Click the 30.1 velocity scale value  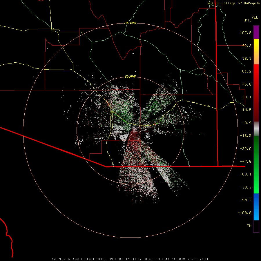click(247, 97)
